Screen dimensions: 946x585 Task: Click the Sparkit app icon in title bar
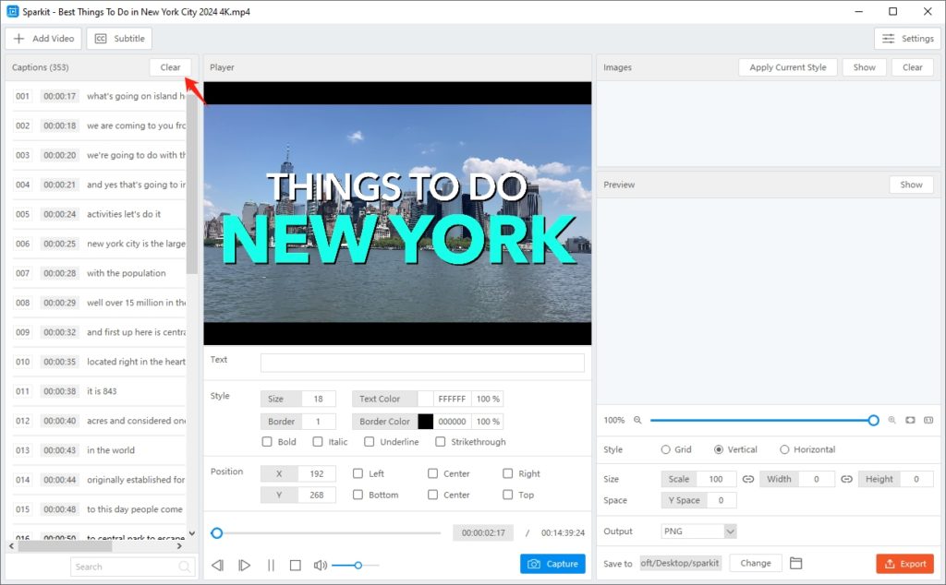click(x=13, y=11)
